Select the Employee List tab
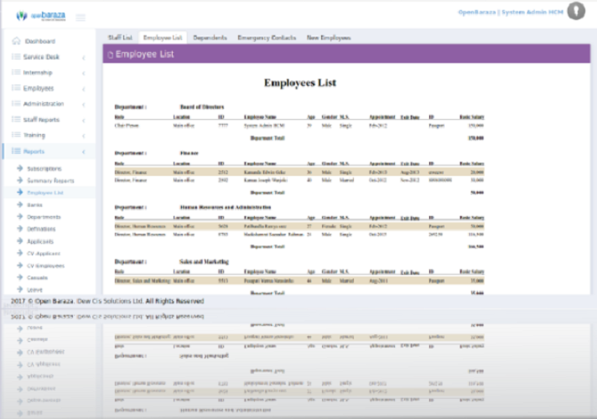The height and width of the screenshot is (419, 597). [163, 38]
